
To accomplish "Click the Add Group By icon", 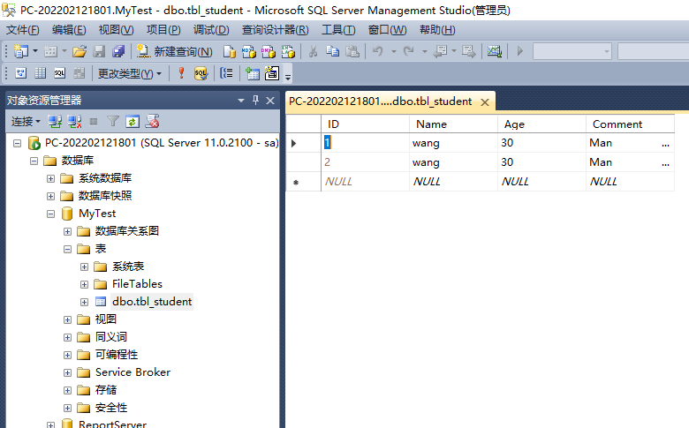I will (226, 73).
